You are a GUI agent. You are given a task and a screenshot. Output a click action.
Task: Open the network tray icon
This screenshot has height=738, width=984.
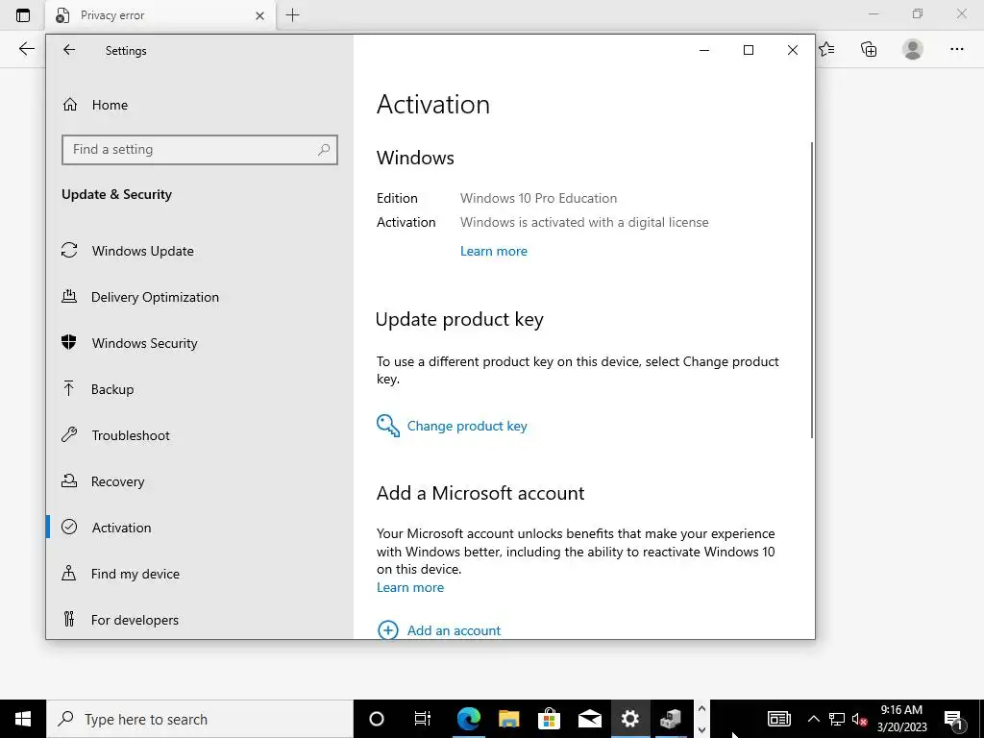click(x=837, y=719)
